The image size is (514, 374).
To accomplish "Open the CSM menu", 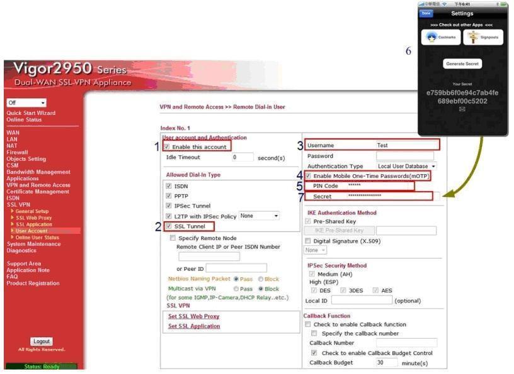I will [x=13, y=165].
